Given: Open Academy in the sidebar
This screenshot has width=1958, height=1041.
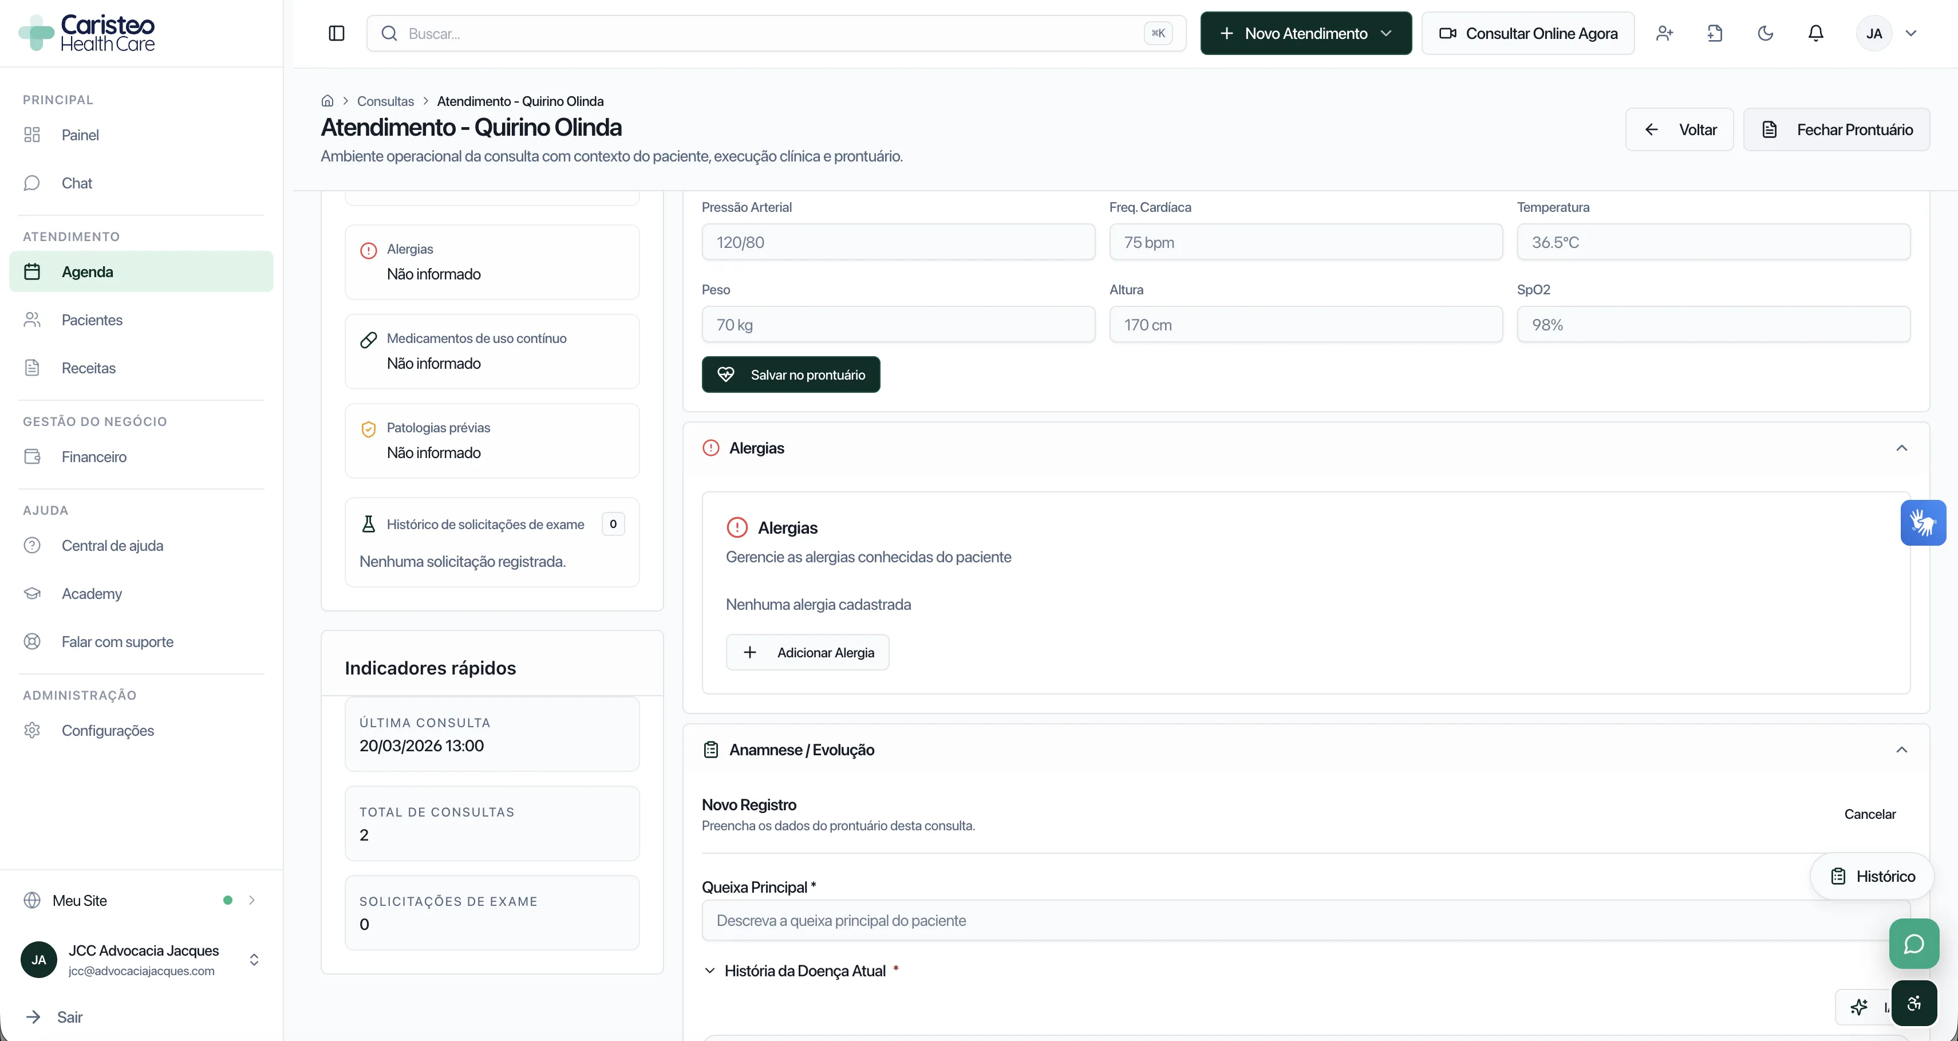Looking at the screenshot, I should click(x=141, y=594).
